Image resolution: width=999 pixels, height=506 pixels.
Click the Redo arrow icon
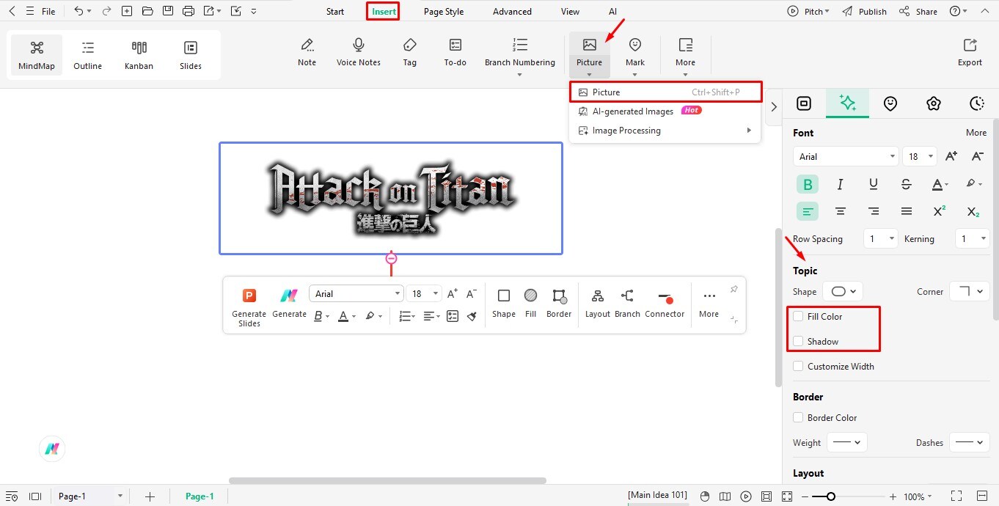click(x=106, y=11)
